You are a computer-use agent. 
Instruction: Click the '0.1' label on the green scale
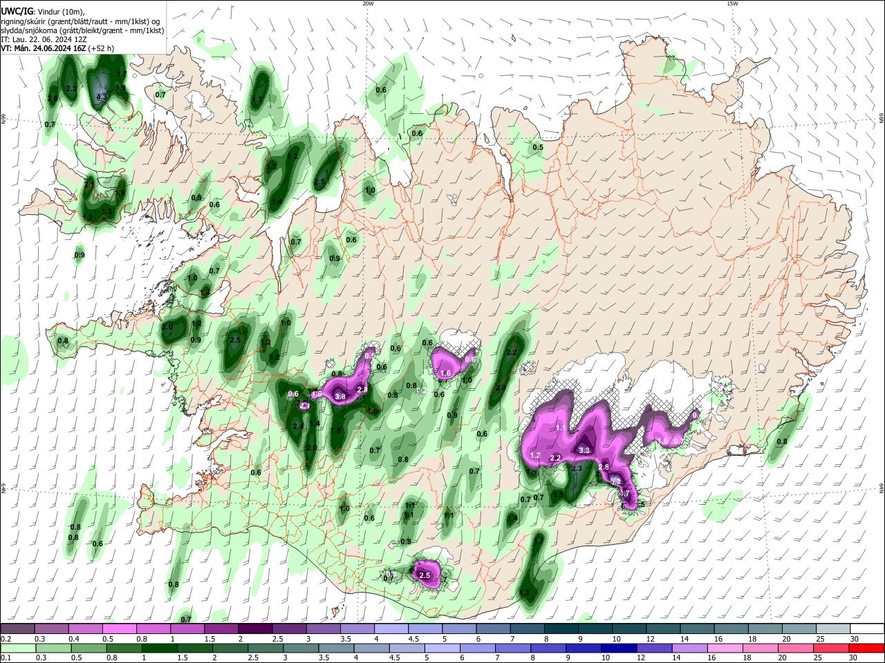[x=6, y=657]
